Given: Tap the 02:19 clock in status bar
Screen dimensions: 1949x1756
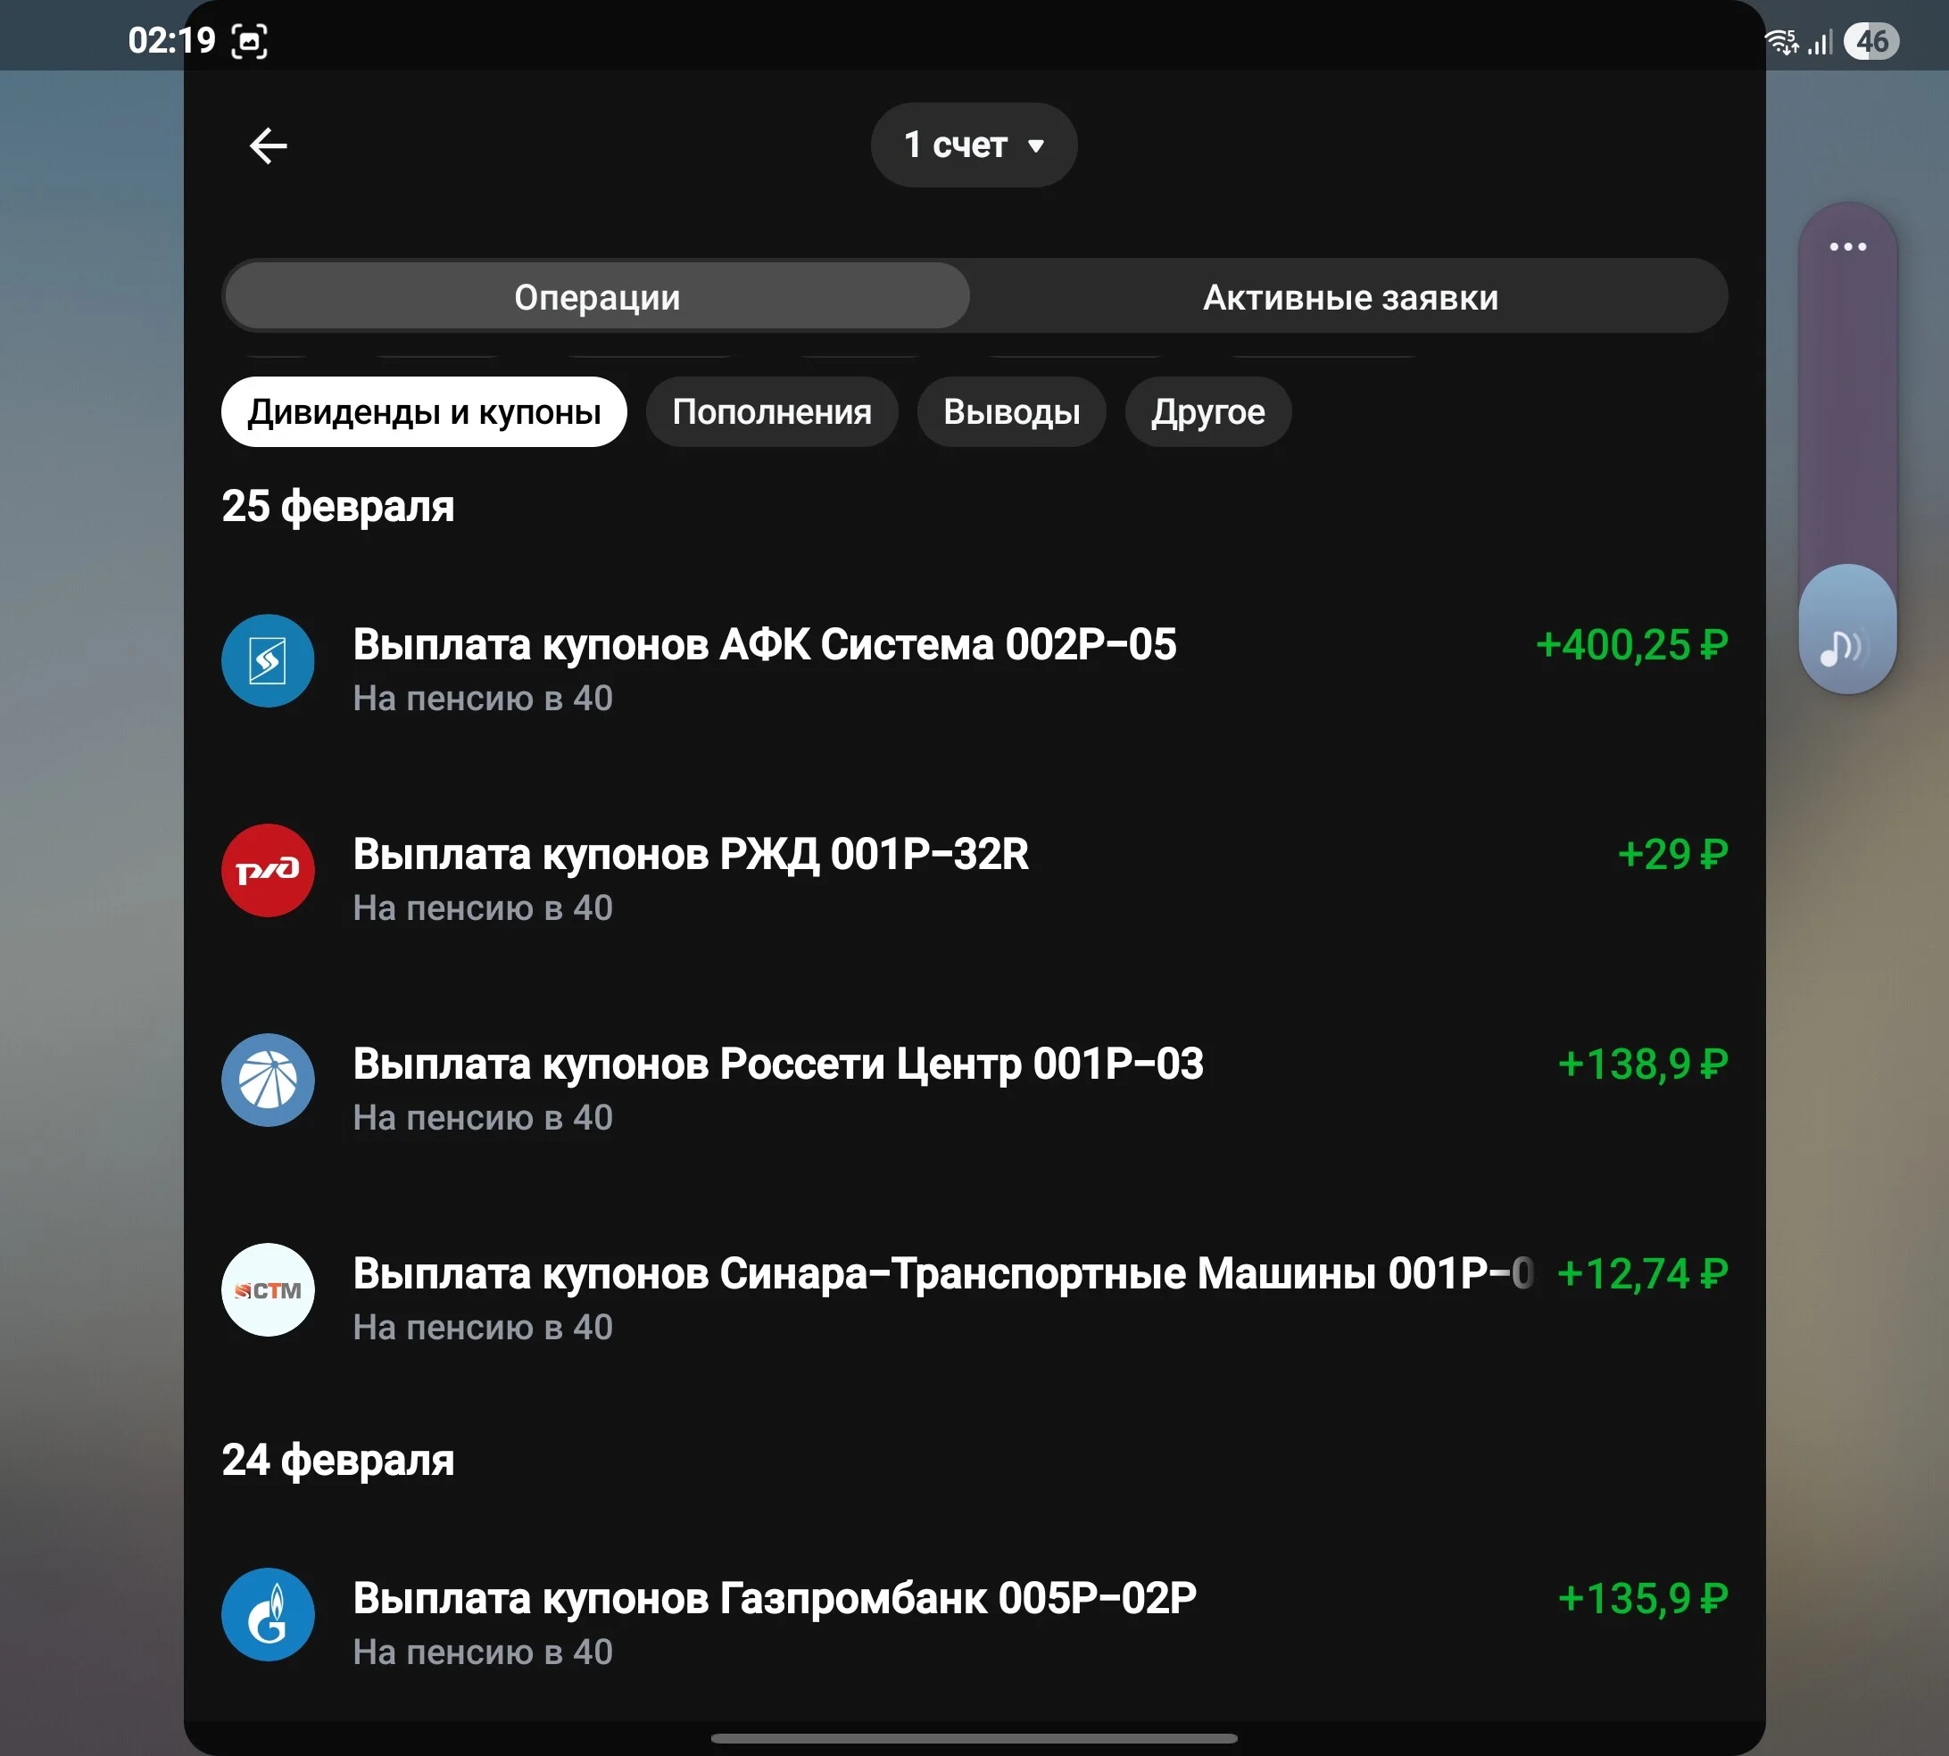Looking at the screenshot, I should pos(171,40).
